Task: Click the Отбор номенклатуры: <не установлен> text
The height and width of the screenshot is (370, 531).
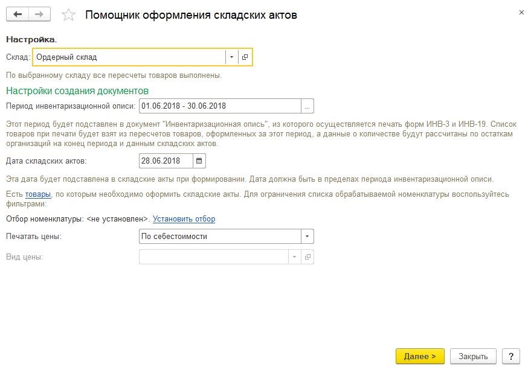Action: click(x=77, y=219)
